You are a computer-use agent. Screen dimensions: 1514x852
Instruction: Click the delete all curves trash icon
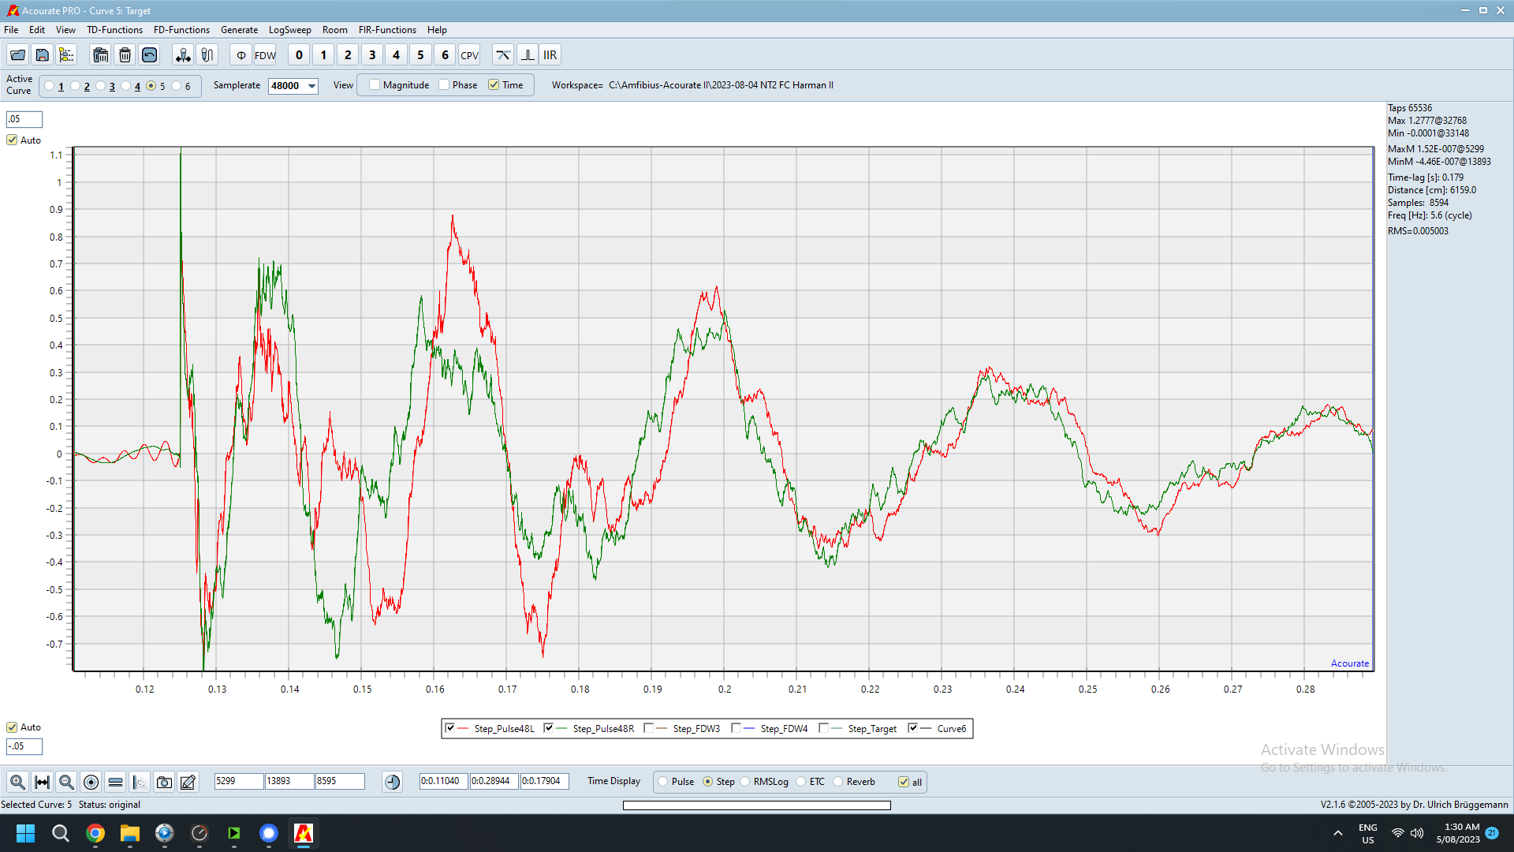click(100, 55)
